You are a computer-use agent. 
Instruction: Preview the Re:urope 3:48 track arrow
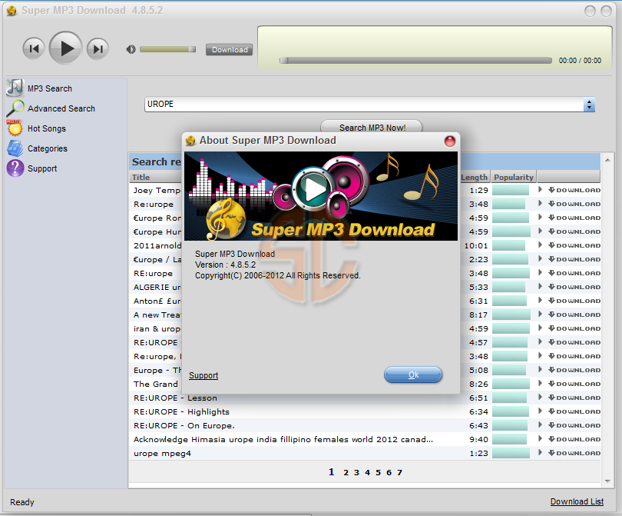point(540,203)
